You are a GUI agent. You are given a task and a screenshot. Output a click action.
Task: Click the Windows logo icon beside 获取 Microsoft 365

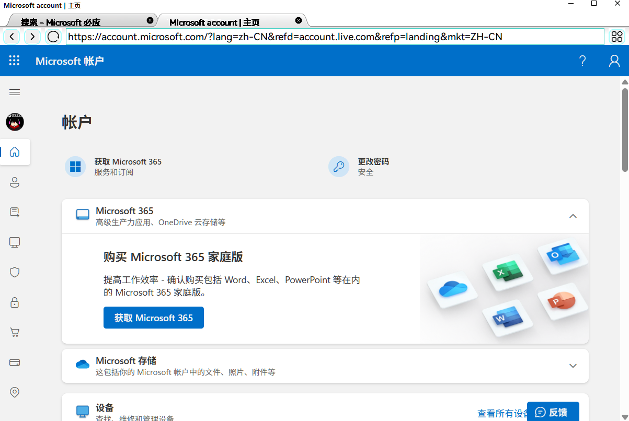pos(75,167)
